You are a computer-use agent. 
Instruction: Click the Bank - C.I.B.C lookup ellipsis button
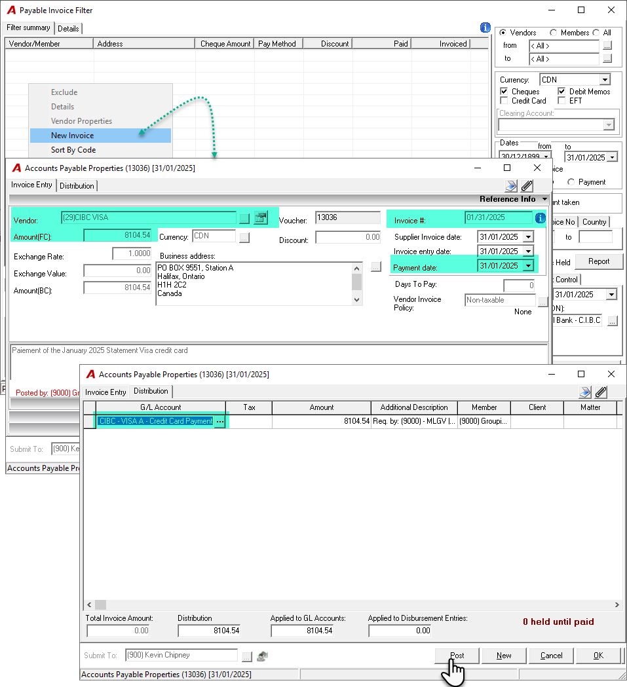tap(613, 321)
